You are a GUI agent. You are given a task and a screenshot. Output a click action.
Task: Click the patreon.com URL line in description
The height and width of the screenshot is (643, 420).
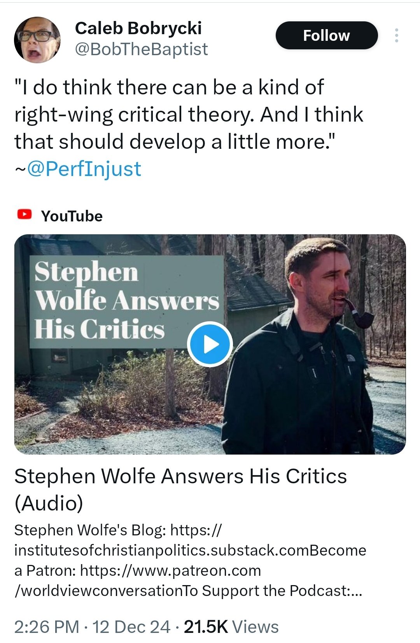(x=171, y=571)
